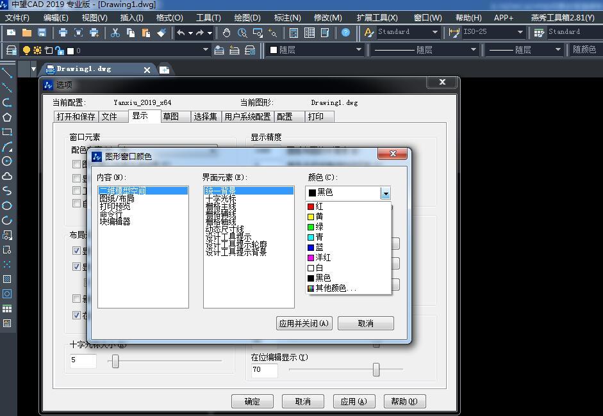Choose 其他颜色... option
This screenshot has width=603, height=416.
(x=349, y=288)
